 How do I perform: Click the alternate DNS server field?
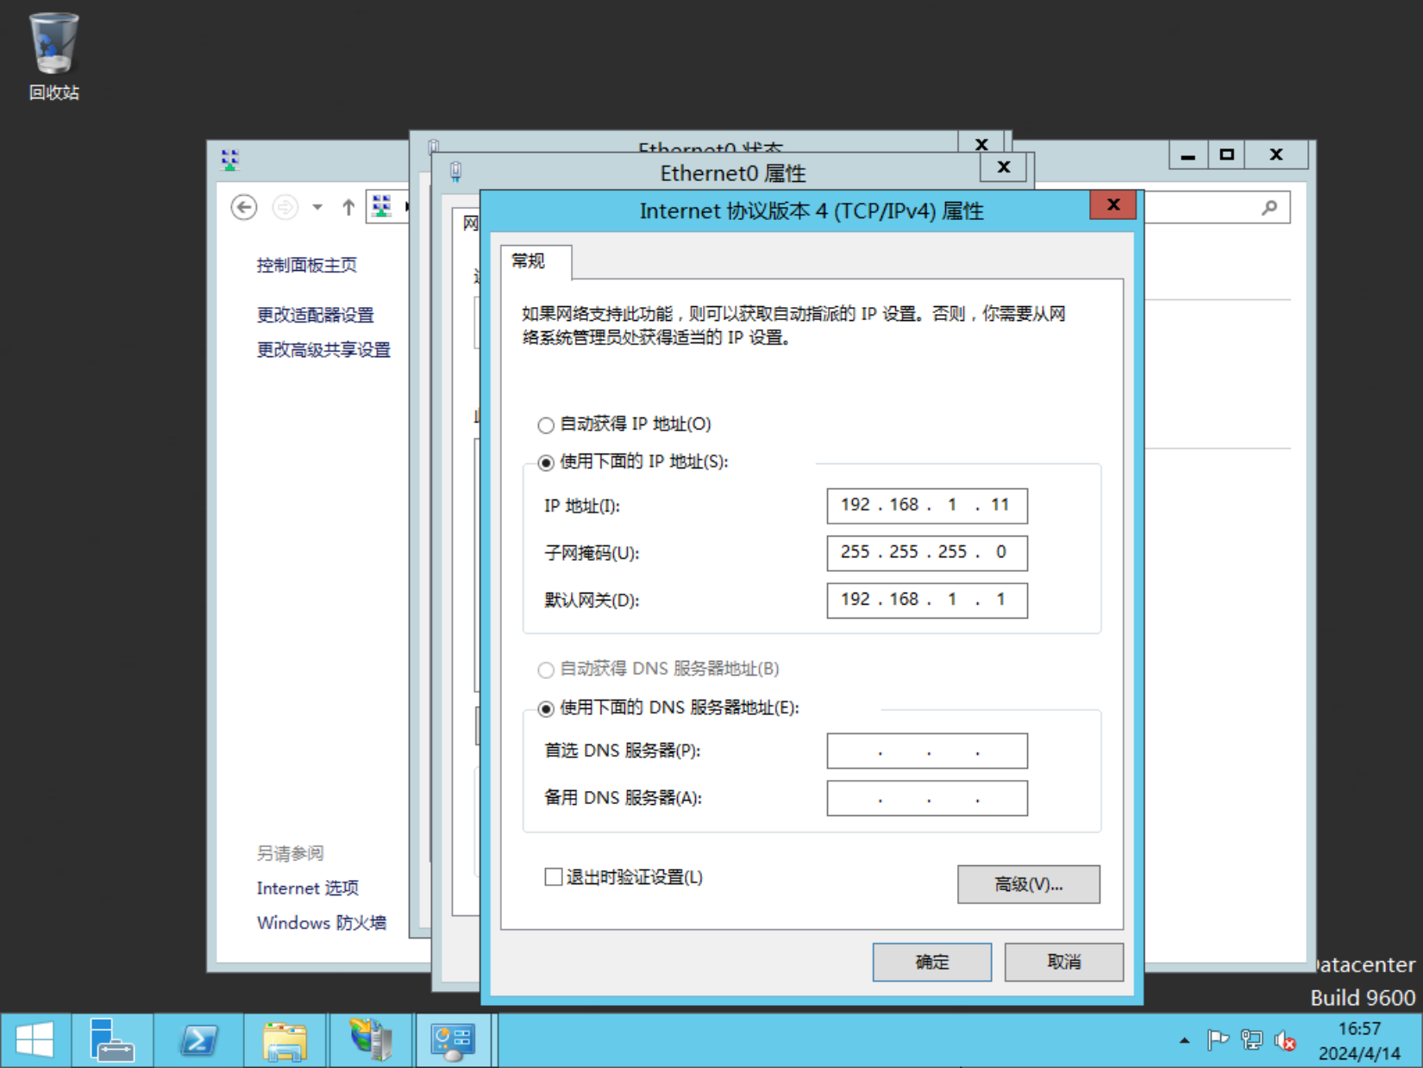tap(927, 798)
